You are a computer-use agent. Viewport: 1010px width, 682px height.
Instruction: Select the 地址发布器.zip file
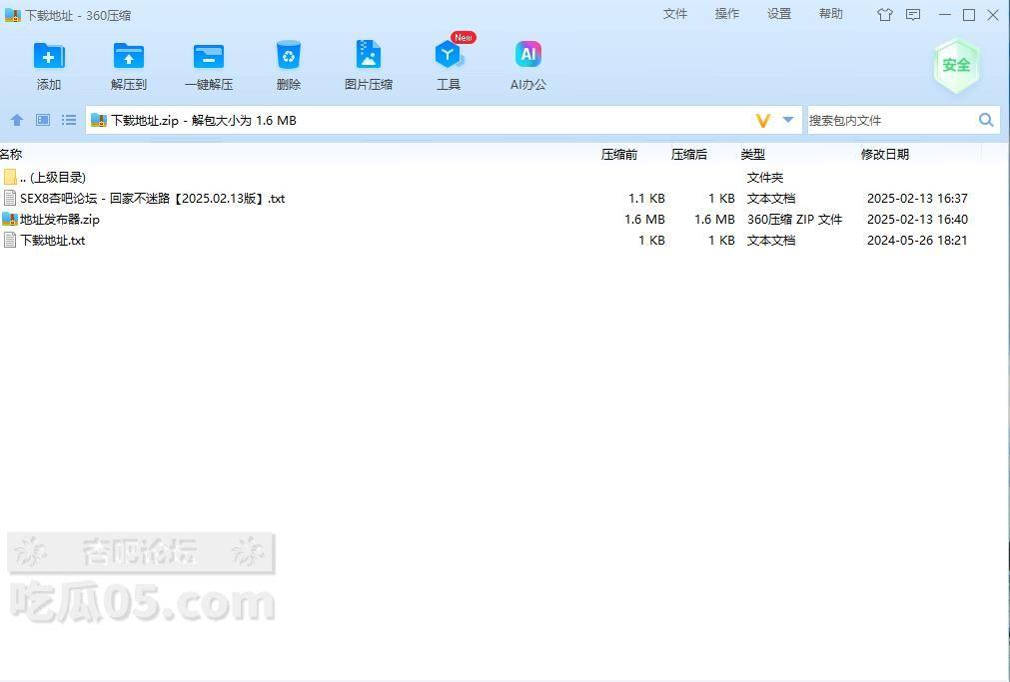point(60,220)
